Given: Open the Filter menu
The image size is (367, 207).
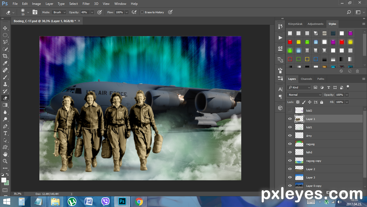Looking at the screenshot, I should click(86, 4).
